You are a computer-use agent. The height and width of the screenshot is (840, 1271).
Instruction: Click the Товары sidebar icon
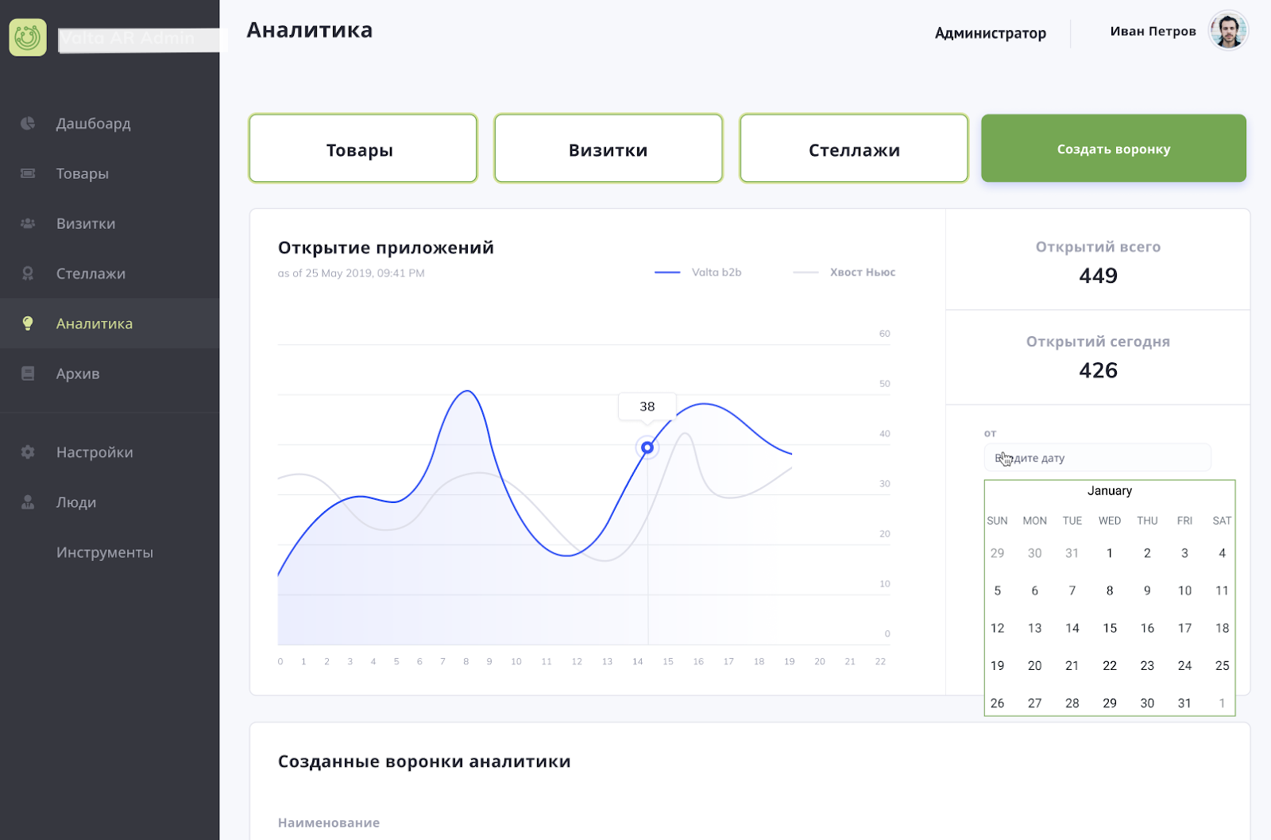[x=28, y=173]
